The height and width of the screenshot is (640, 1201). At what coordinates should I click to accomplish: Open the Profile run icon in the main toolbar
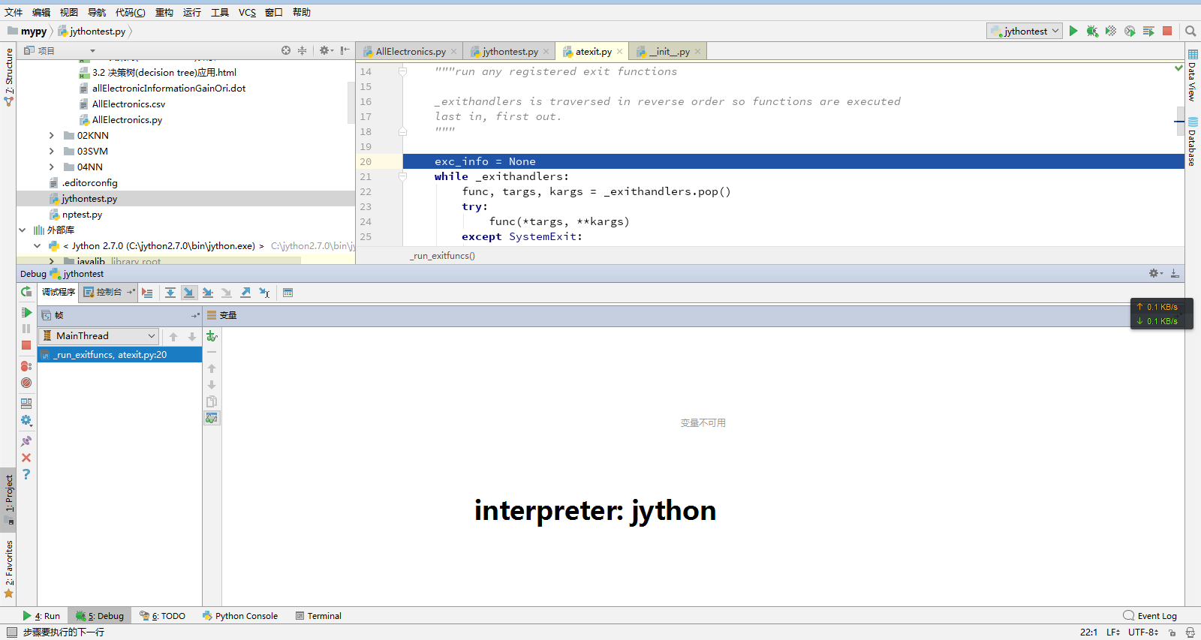1130,31
